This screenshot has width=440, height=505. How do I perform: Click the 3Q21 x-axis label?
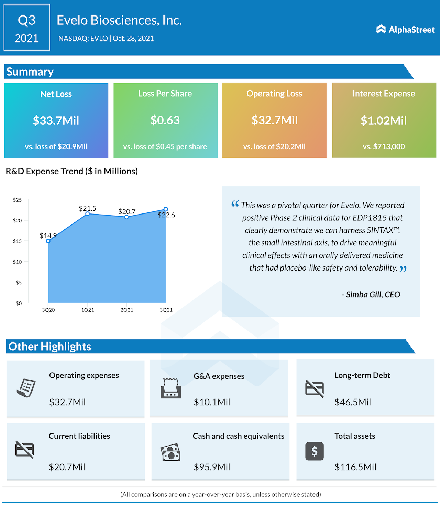click(x=166, y=310)
